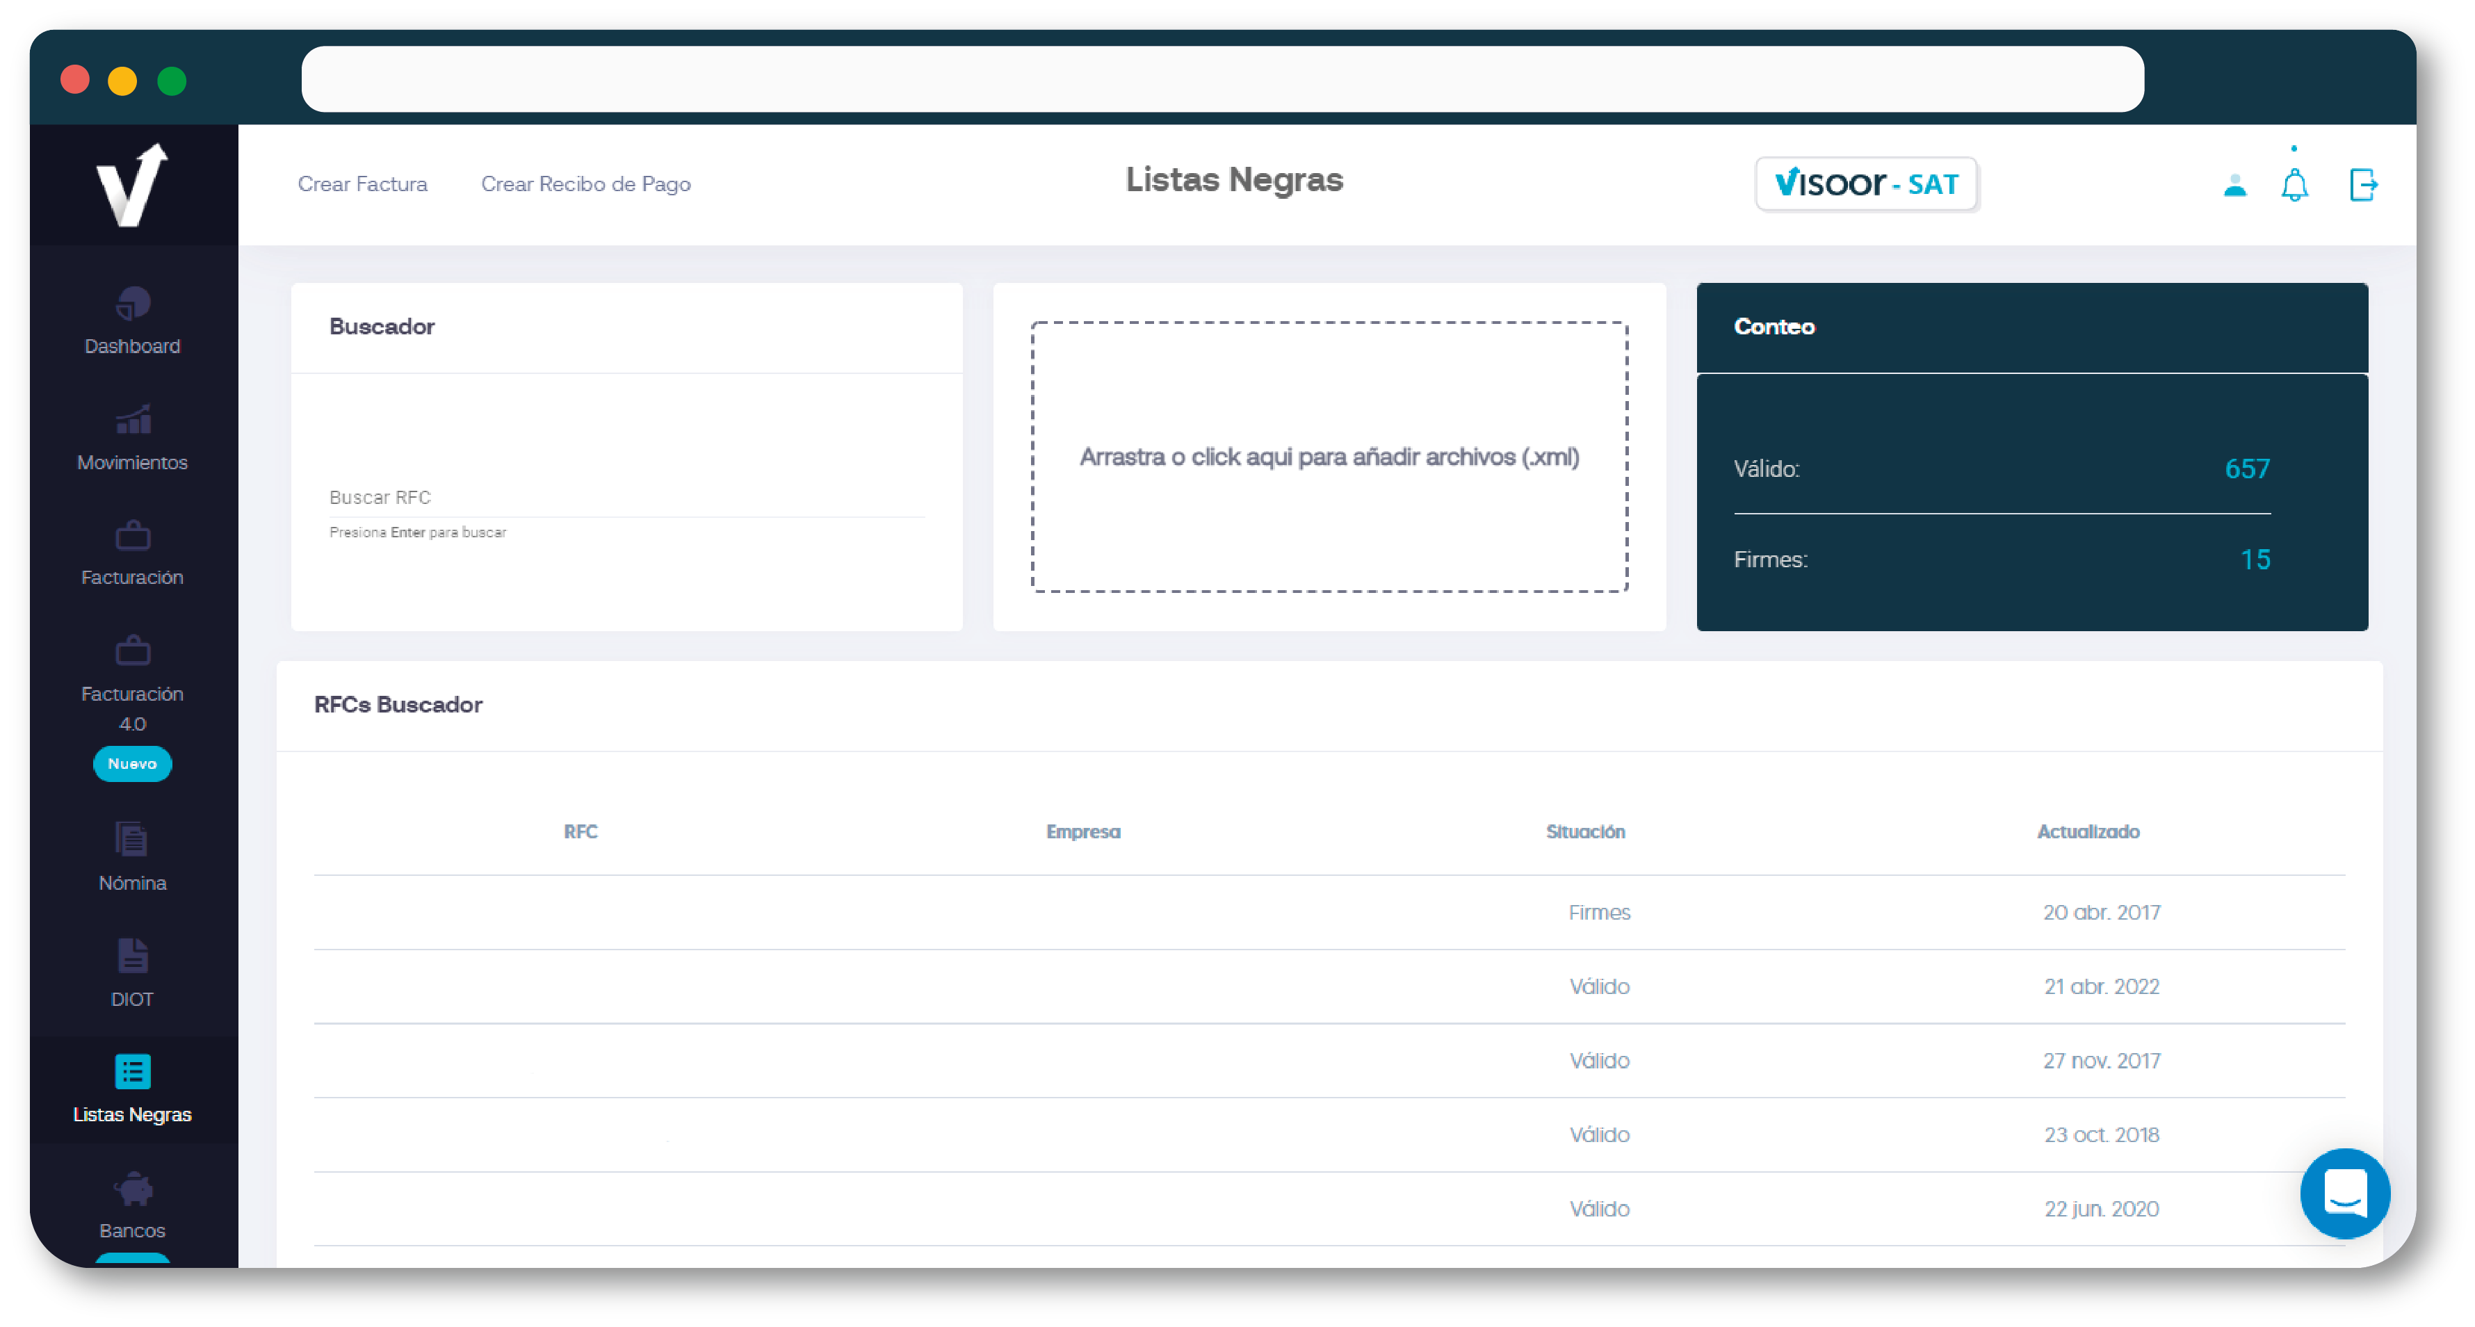Open the notifications bell icon

pos(2294,184)
